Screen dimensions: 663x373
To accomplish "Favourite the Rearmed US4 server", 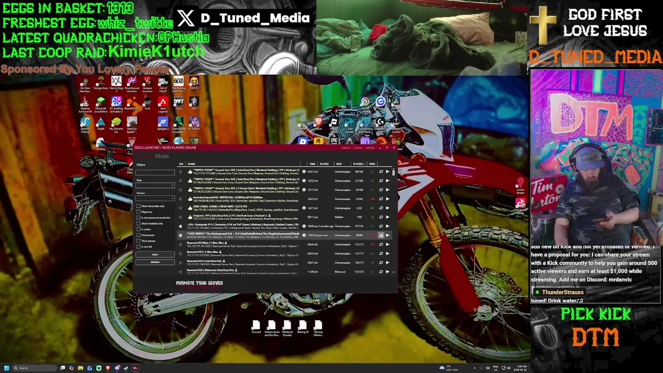I will [181, 263].
